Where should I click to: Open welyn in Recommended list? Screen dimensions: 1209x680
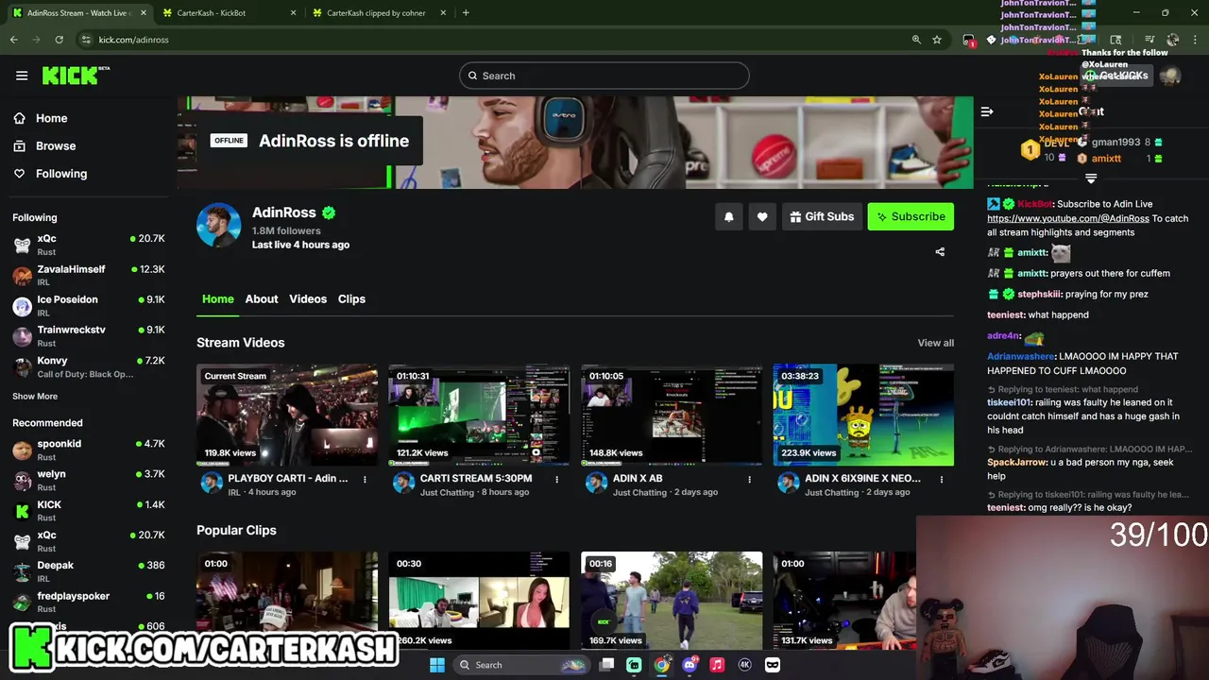pos(89,480)
